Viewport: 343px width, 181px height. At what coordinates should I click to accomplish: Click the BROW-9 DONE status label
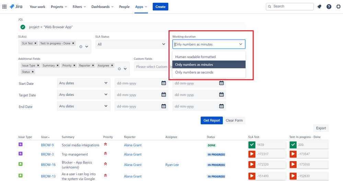point(211,145)
